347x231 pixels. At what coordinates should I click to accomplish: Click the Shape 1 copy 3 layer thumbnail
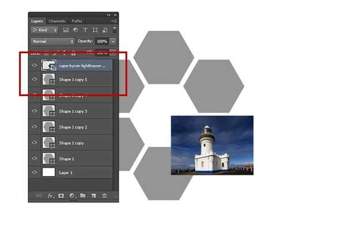tap(49, 111)
